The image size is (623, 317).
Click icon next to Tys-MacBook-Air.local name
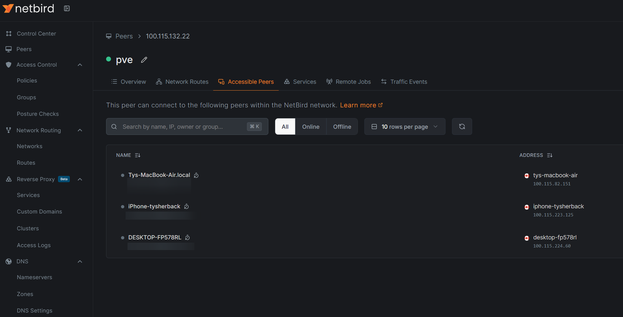click(196, 175)
